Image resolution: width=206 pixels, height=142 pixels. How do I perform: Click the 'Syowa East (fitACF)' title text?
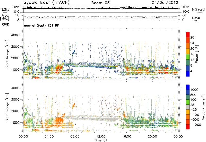pos(46,3)
